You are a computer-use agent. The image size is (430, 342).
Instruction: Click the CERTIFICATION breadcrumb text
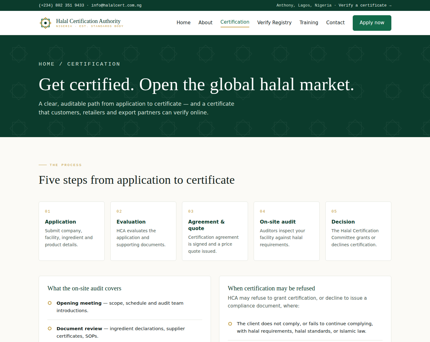coord(94,64)
